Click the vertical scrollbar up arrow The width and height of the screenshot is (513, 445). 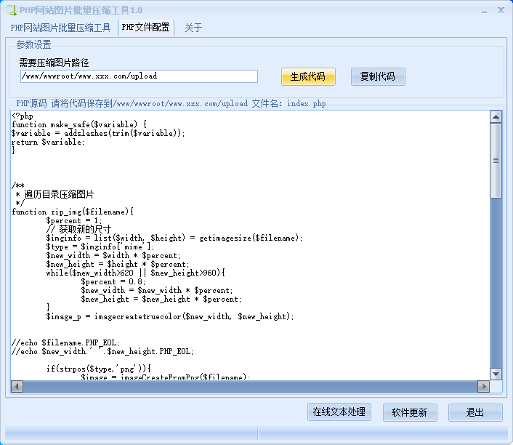[x=496, y=117]
